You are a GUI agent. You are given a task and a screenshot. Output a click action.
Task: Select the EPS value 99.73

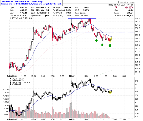pos(86,10)
